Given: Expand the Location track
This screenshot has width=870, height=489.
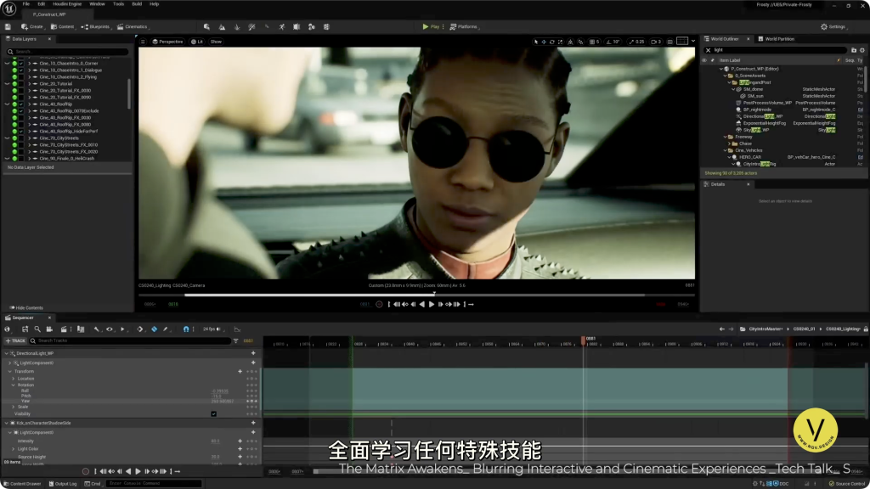Looking at the screenshot, I should coord(14,379).
